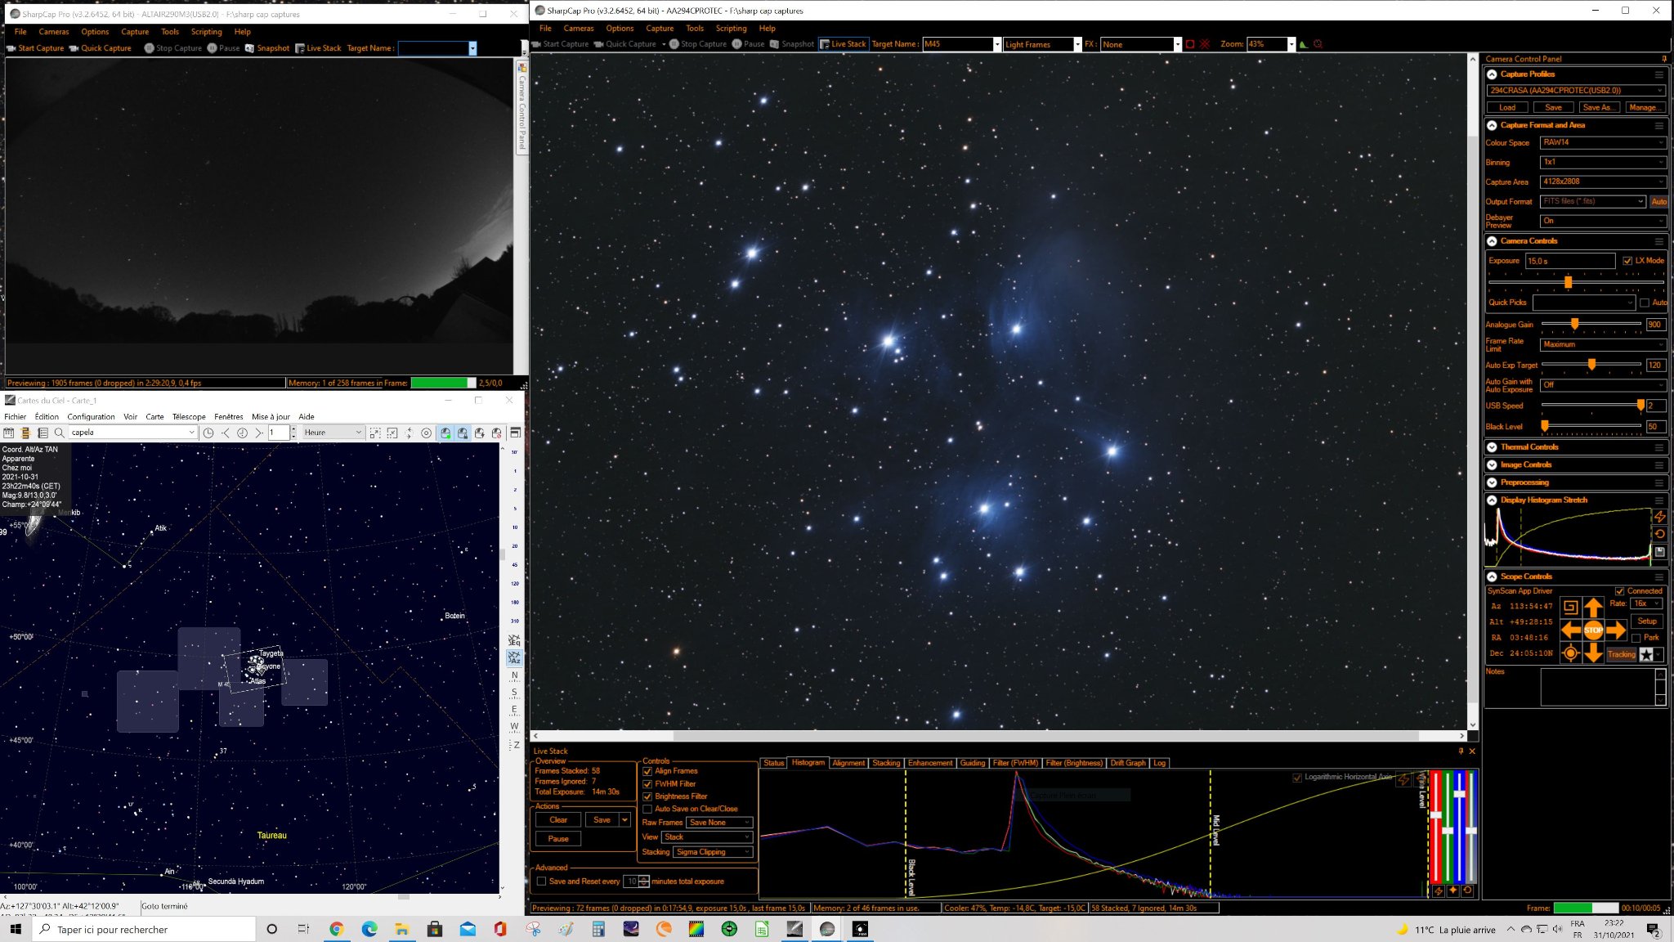Face north with the N compass button
1674x942 pixels.
[514, 675]
